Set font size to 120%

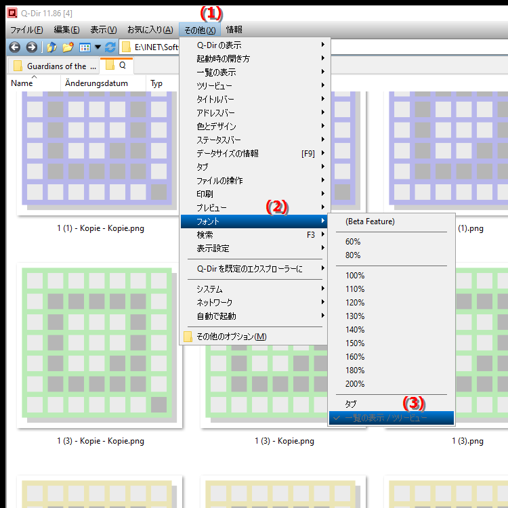click(391, 303)
